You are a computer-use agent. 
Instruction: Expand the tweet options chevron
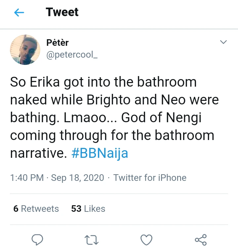pyautogui.click(x=223, y=42)
